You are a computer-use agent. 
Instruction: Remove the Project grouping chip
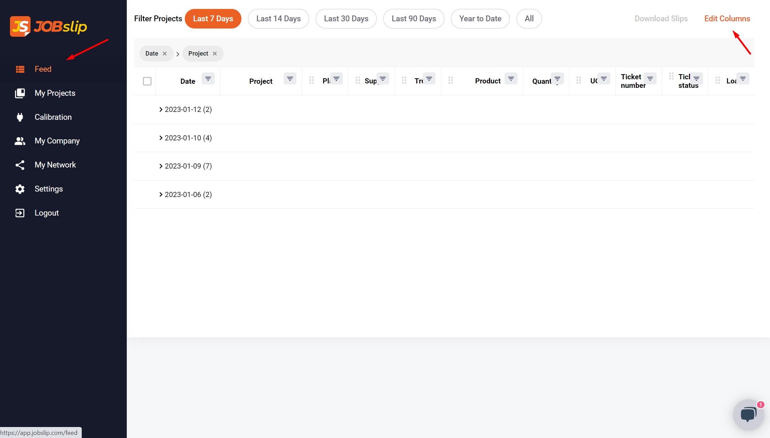tap(215, 54)
